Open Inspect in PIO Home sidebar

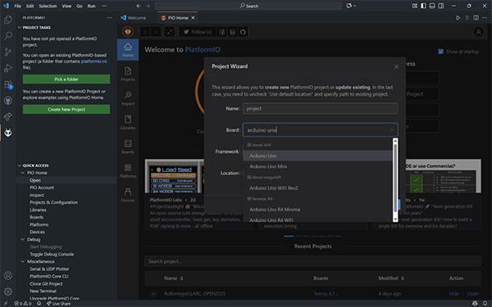pos(128,98)
